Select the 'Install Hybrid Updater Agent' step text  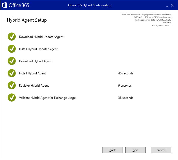pos(38,49)
